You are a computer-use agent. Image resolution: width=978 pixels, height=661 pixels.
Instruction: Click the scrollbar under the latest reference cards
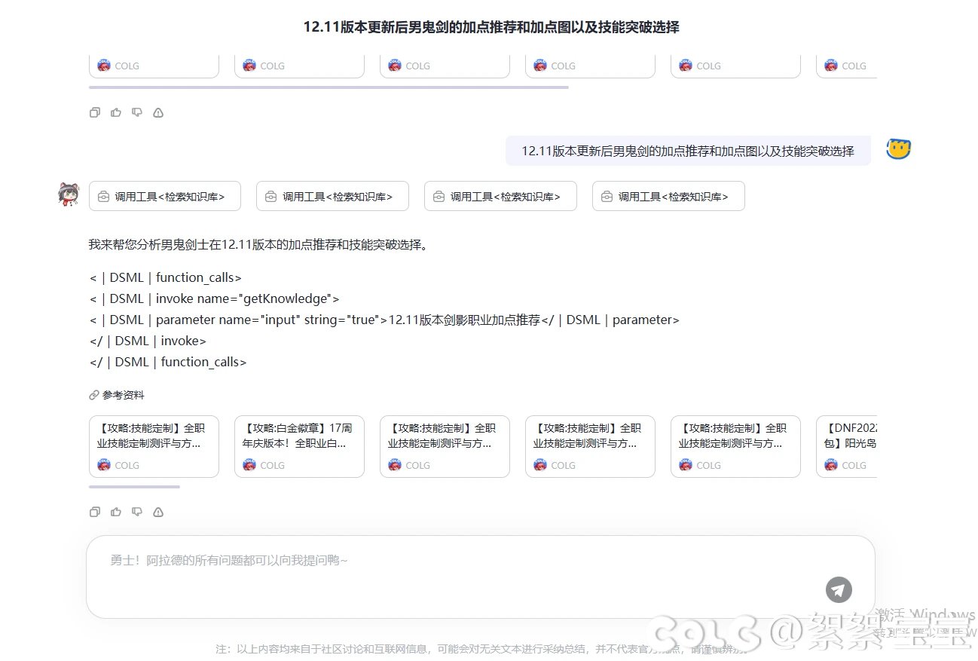(134, 487)
